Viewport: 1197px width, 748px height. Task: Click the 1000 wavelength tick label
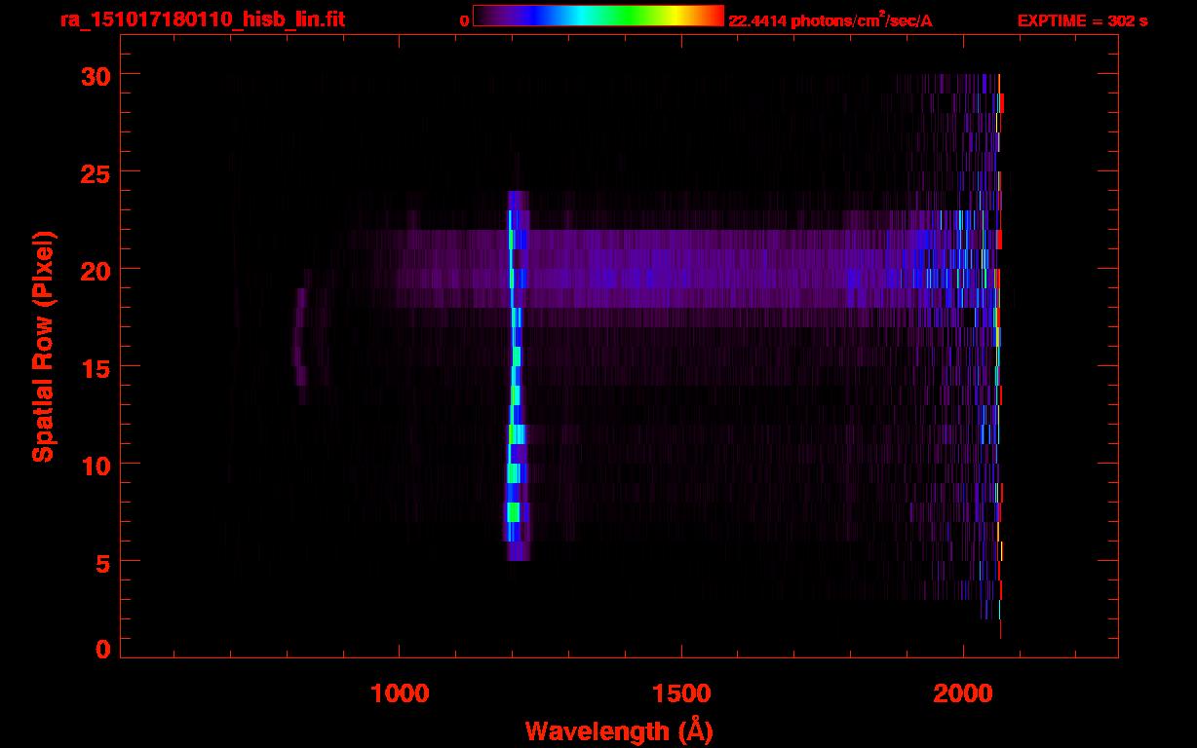point(400,692)
